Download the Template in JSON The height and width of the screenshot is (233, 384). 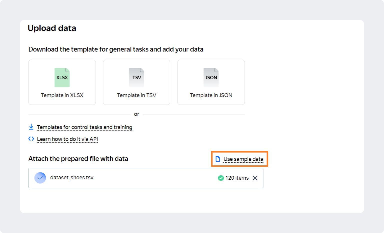tap(211, 82)
